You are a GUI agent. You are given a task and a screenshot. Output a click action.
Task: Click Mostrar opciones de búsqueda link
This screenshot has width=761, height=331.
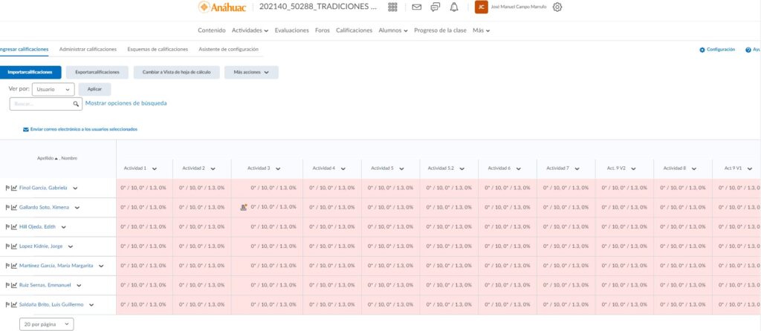[126, 103]
